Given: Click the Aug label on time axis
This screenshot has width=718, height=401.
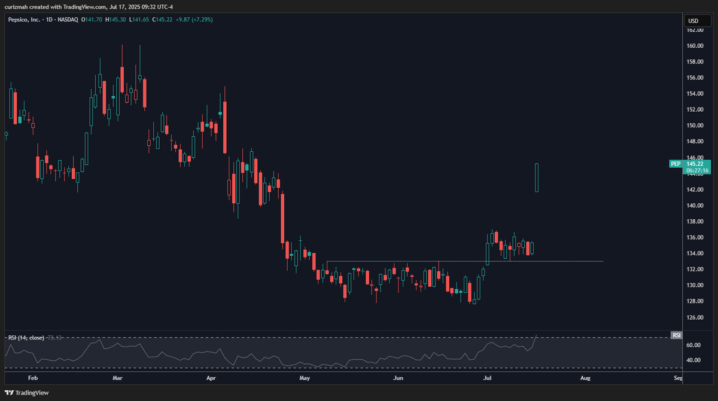Looking at the screenshot, I should click(585, 378).
